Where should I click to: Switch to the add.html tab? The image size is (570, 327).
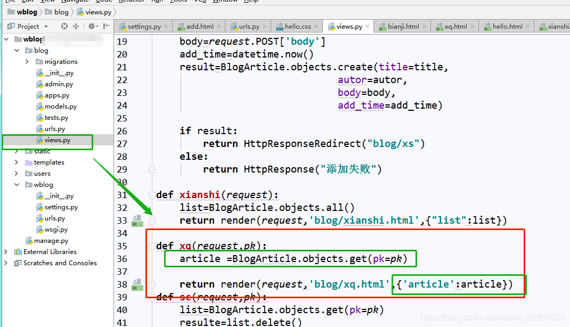[200, 27]
